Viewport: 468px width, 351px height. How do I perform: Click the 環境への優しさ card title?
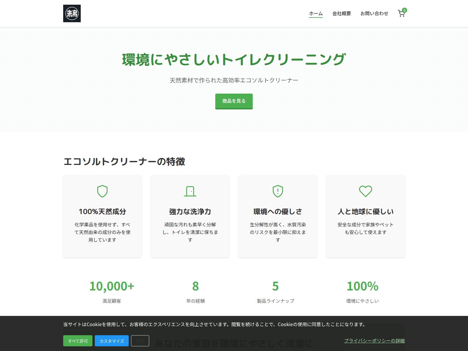(278, 211)
